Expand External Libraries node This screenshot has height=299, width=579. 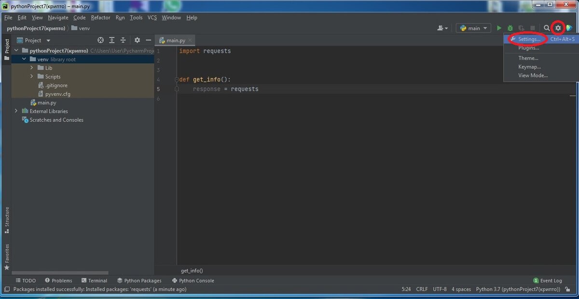tap(16, 111)
